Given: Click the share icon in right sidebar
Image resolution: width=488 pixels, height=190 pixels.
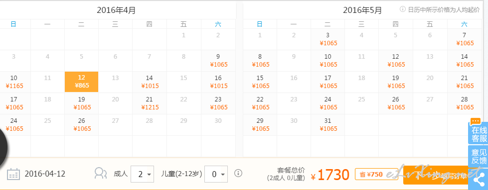Looking at the screenshot, I should (480, 180).
